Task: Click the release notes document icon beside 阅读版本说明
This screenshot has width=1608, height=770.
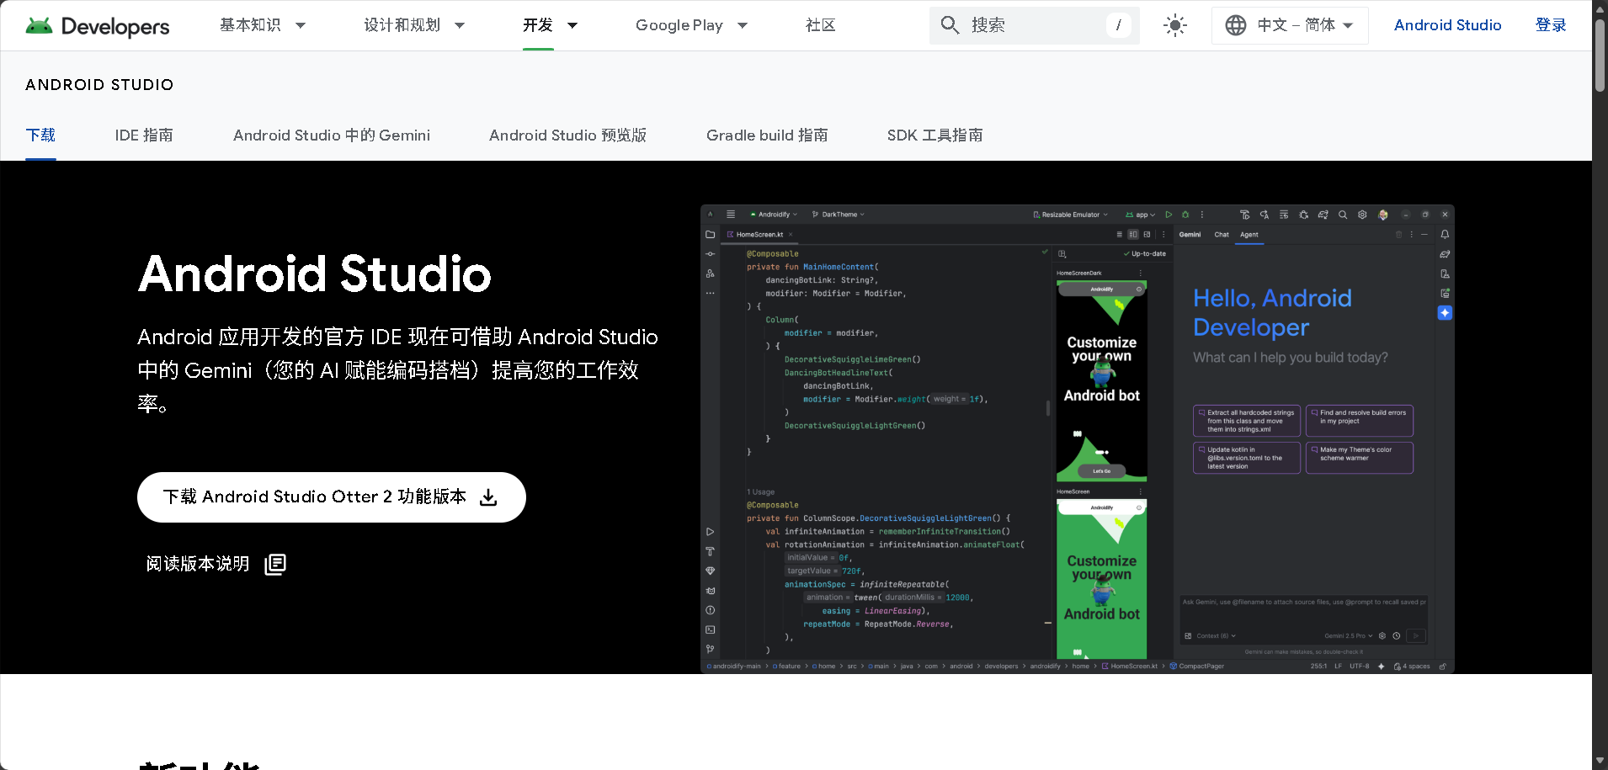Action: pyautogui.click(x=274, y=564)
